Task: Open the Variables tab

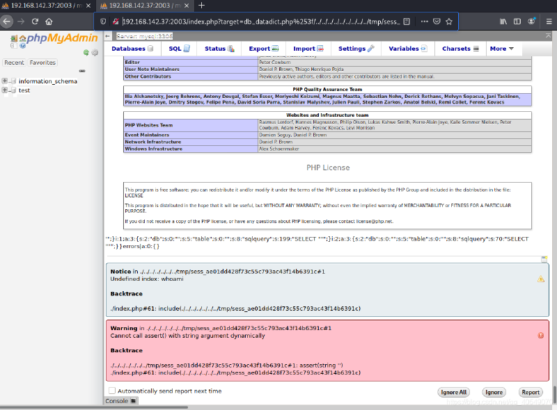Action: click(x=408, y=49)
